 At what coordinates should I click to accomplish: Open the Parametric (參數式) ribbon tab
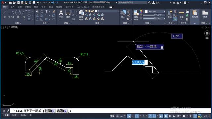tap(28, 7)
